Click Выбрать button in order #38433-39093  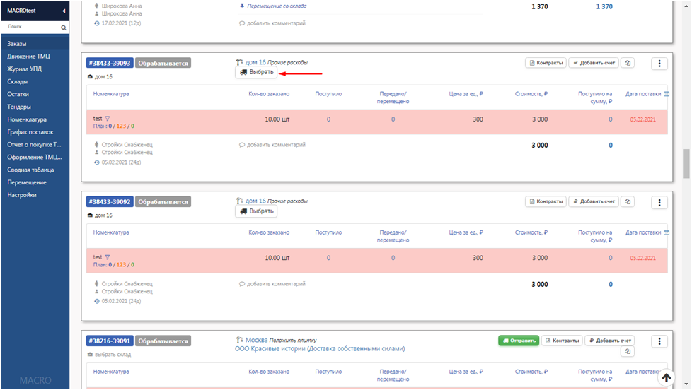[256, 72]
